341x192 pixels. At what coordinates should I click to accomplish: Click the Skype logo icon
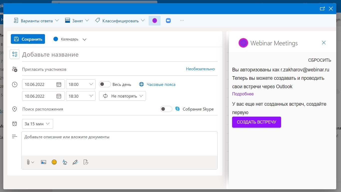click(177, 109)
